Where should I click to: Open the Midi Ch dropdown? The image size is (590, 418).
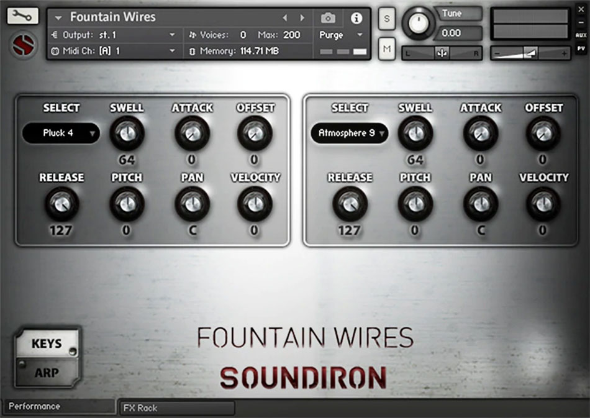[172, 51]
